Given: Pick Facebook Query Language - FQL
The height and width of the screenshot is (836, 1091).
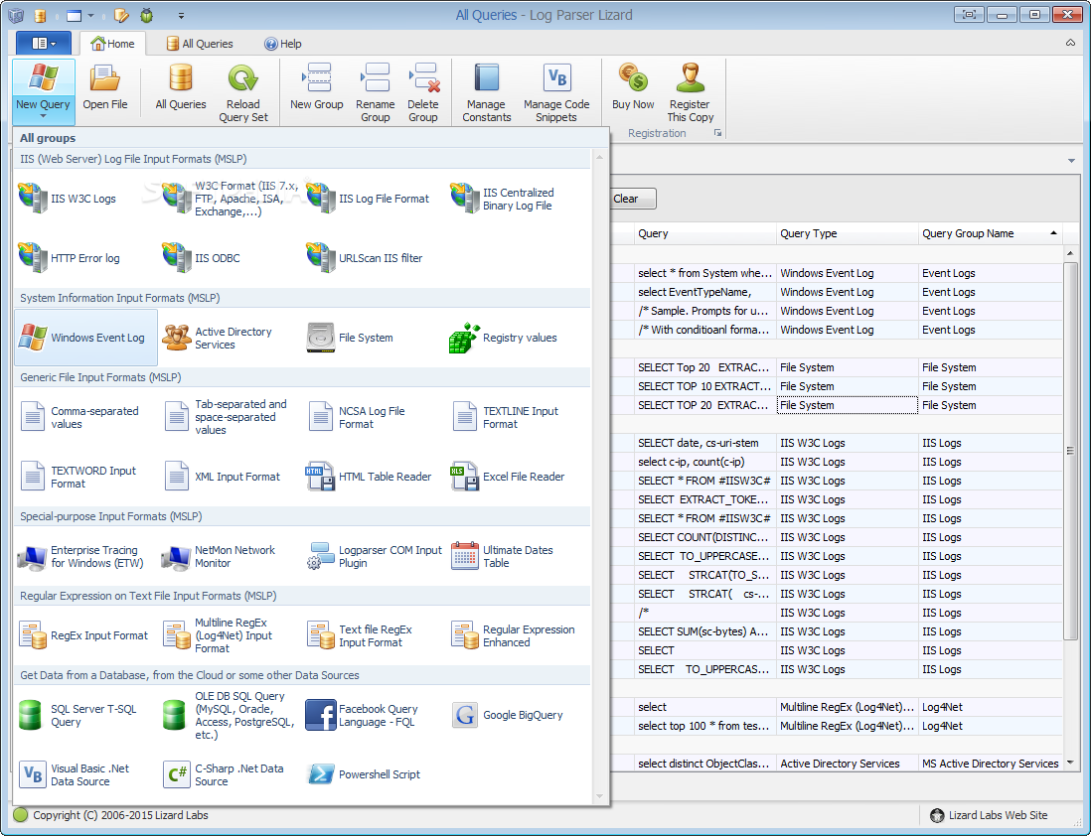Looking at the screenshot, I should pos(374,716).
